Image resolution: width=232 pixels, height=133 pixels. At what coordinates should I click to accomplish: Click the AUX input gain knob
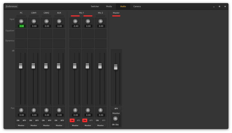pyautogui.click(x=59, y=21)
